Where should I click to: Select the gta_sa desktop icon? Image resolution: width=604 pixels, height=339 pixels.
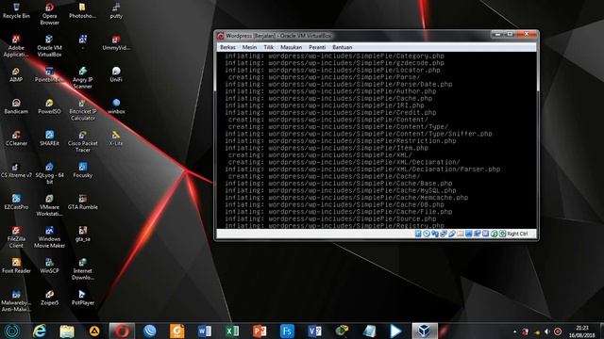click(82, 234)
